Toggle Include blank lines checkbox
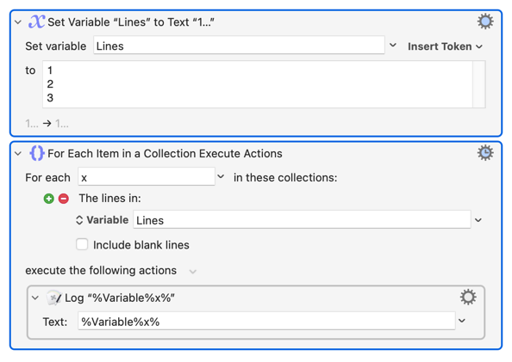The height and width of the screenshot is (362, 512). [82, 244]
